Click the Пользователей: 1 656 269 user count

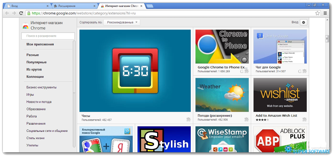[214, 71]
